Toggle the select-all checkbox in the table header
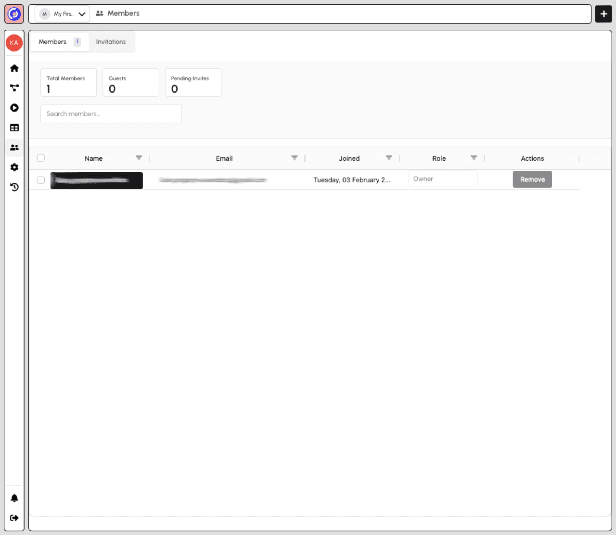The image size is (616, 535). point(41,158)
